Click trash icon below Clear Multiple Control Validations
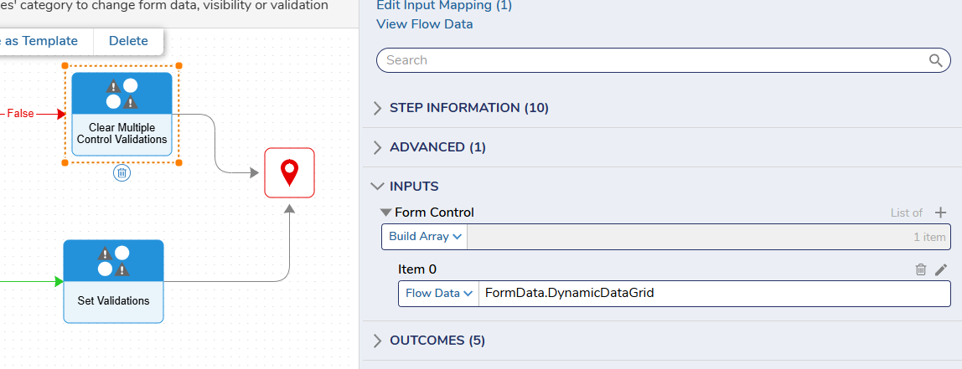This screenshot has width=962, height=369. click(122, 173)
